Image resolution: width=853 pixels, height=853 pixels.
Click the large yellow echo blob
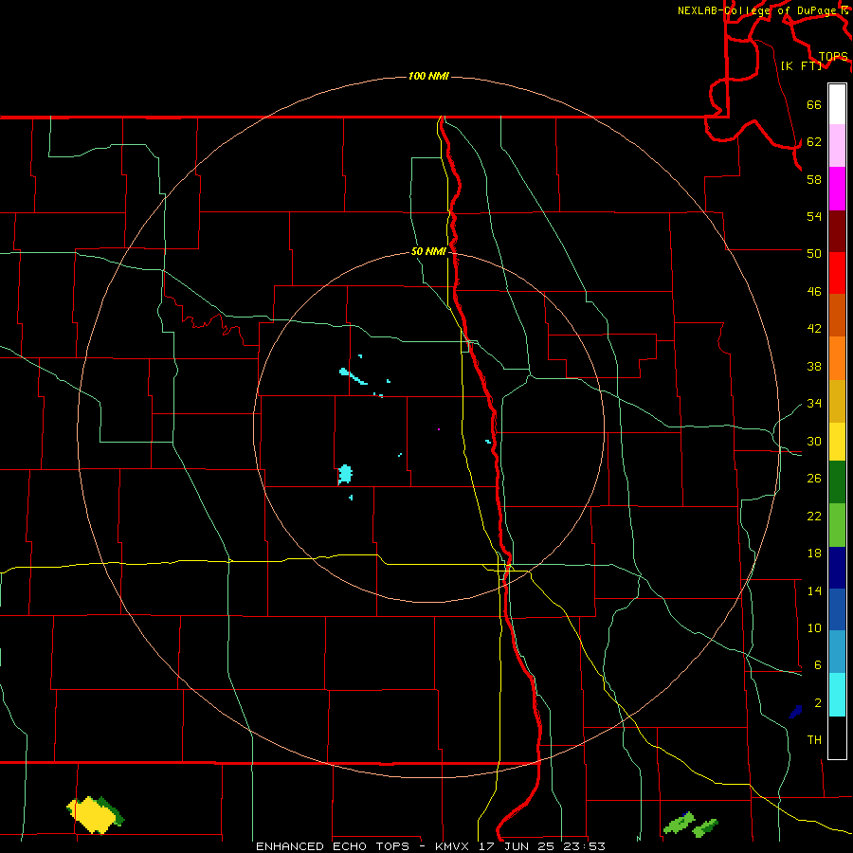click(x=94, y=814)
